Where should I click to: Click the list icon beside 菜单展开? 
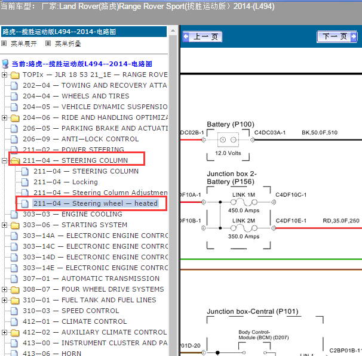tap(4, 43)
